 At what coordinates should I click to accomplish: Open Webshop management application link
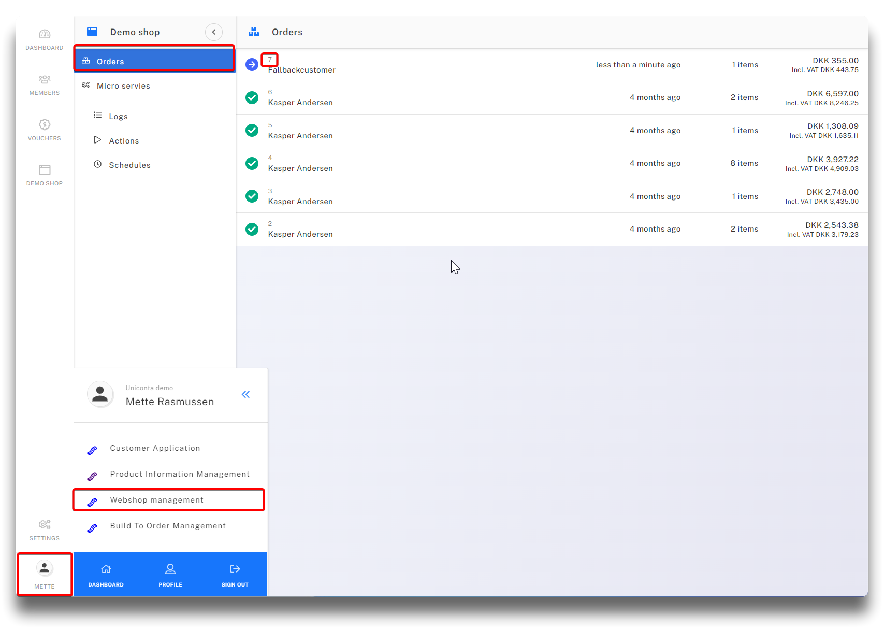click(156, 500)
